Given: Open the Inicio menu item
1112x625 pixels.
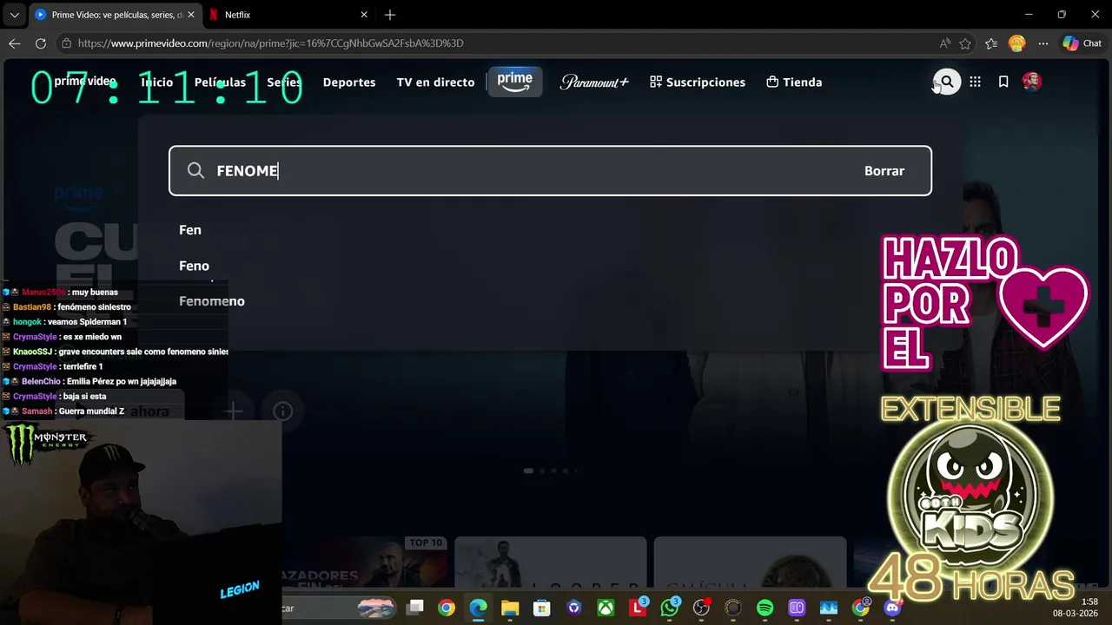Looking at the screenshot, I should pyautogui.click(x=157, y=82).
